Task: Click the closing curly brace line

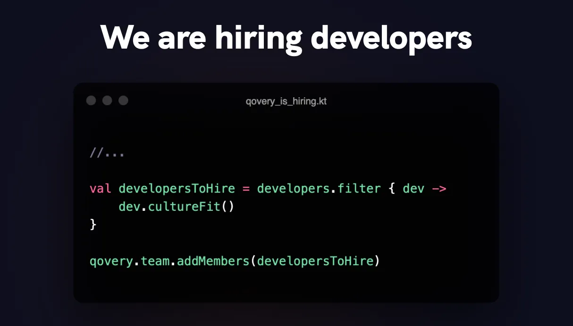Action: click(93, 225)
